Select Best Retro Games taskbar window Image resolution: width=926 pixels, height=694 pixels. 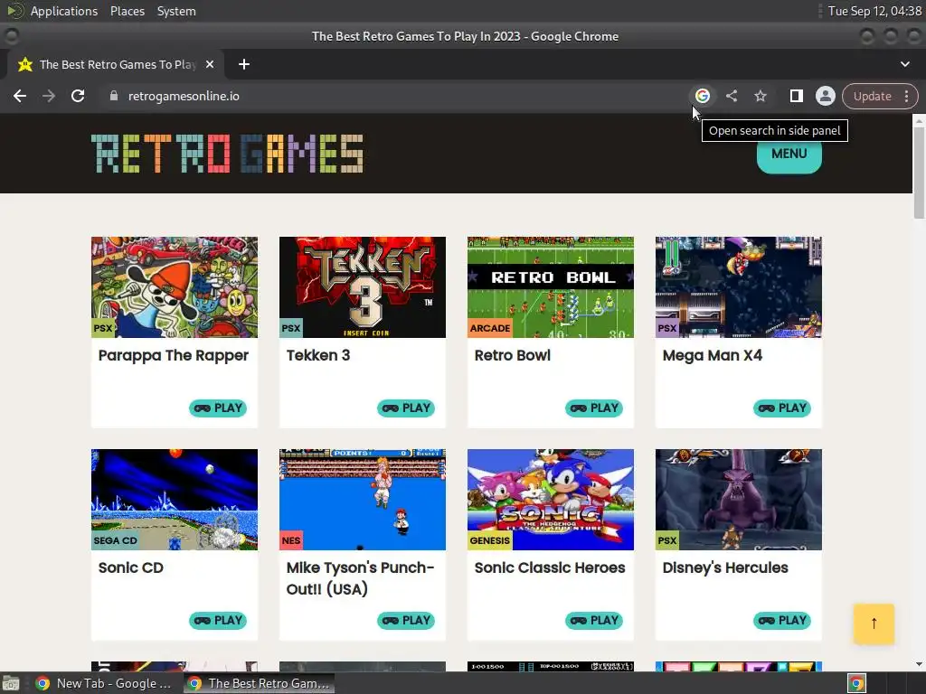click(x=259, y=683)
